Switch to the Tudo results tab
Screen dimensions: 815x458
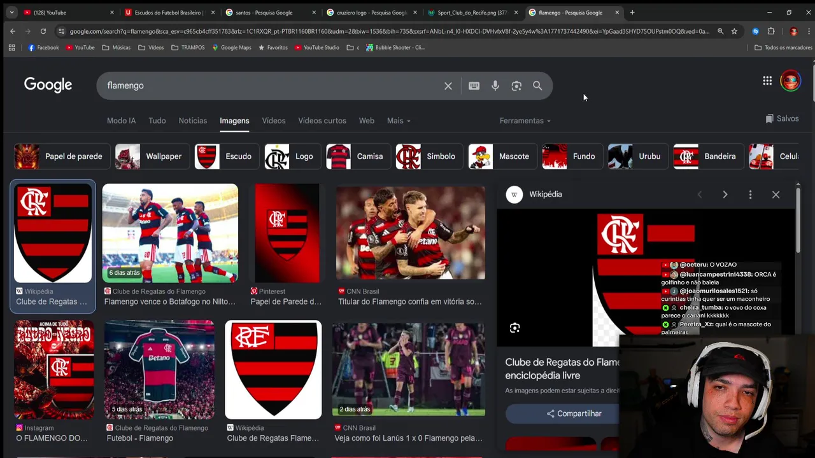(157, 121)
